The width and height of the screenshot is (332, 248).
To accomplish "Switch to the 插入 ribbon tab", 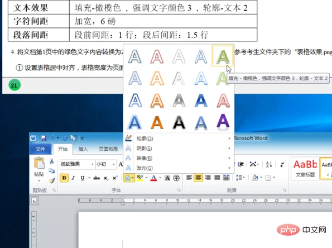I will click(x=83, y=149).
